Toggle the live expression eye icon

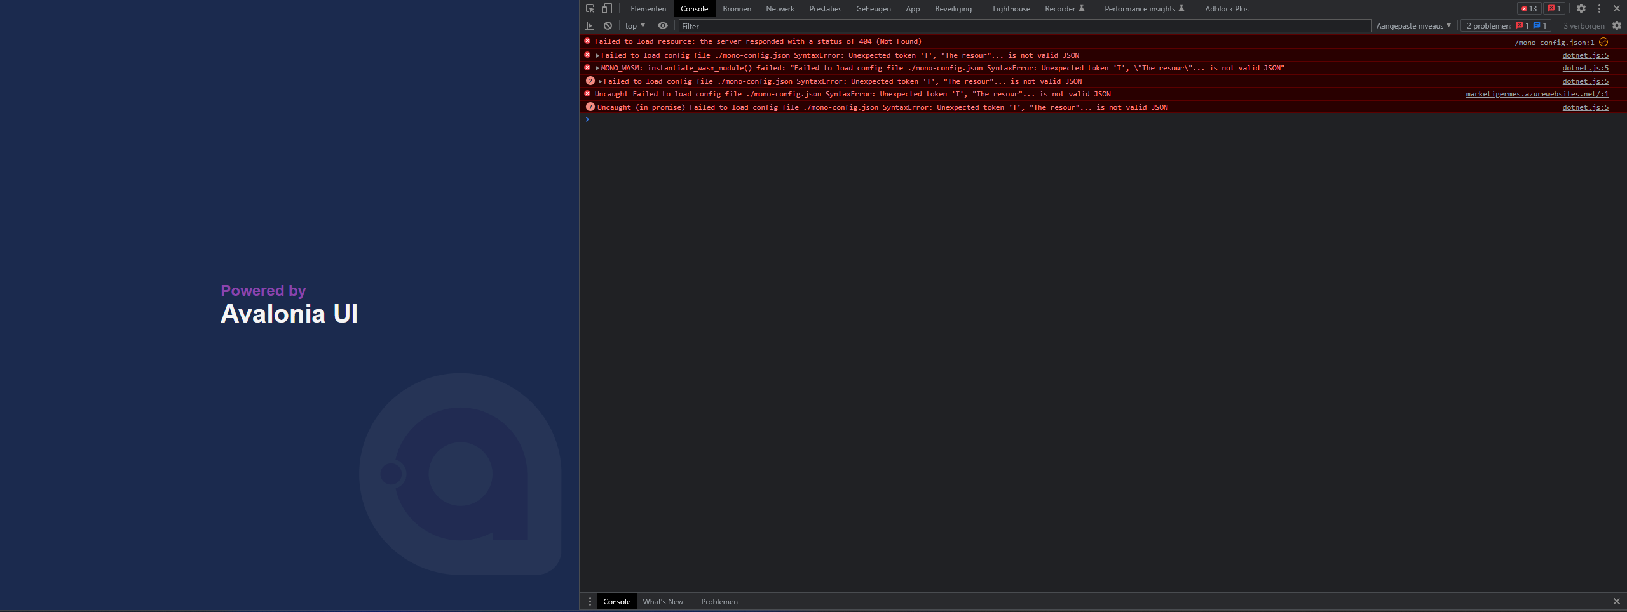pyautogui.click(x=662, y=25)
